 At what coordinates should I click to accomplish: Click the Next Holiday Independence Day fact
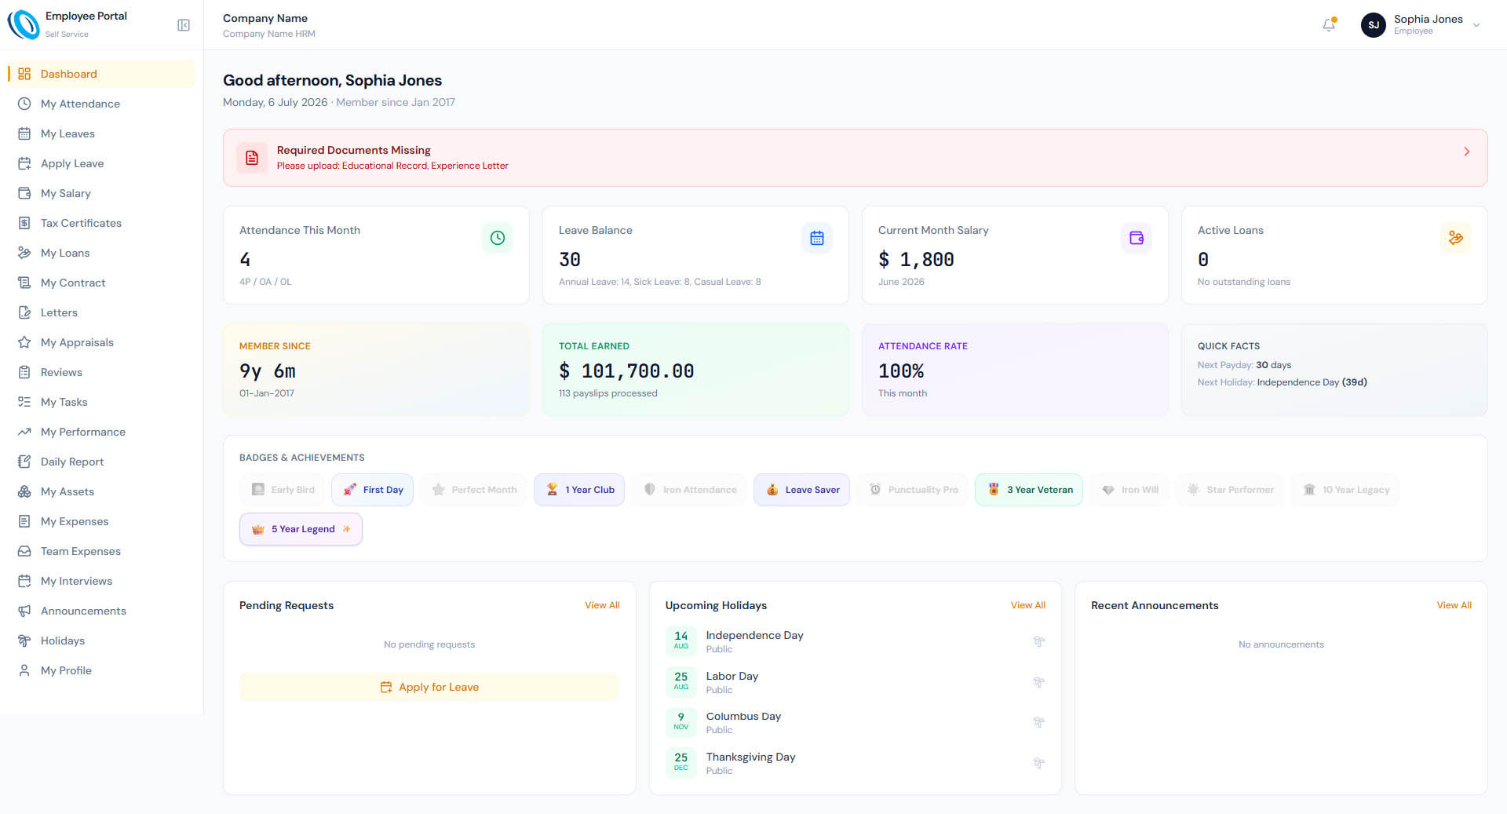1283,382
